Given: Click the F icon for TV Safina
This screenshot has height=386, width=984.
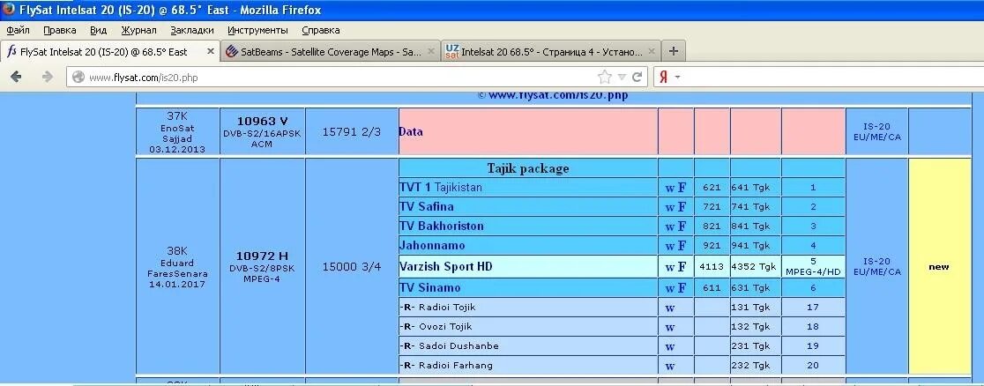Looking at the screenshot, I should (x=682, y=206).
